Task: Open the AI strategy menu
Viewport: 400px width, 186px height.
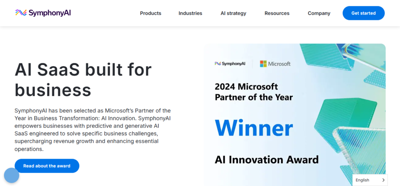Action: [233, 13]
